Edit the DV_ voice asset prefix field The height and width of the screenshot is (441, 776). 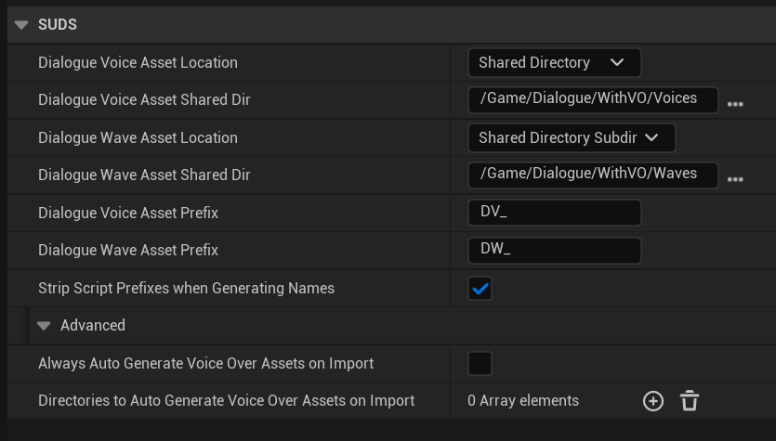(x=554, y=214)
